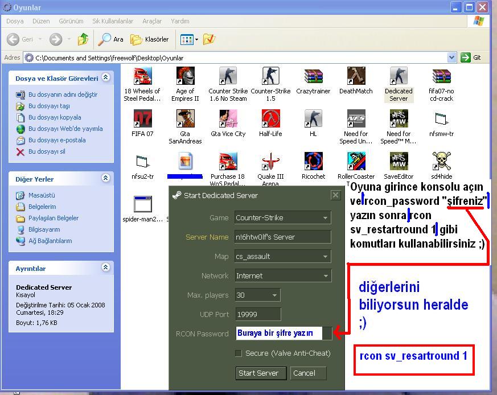
Task: Open the Dosya menu
Action: point(15,21)
